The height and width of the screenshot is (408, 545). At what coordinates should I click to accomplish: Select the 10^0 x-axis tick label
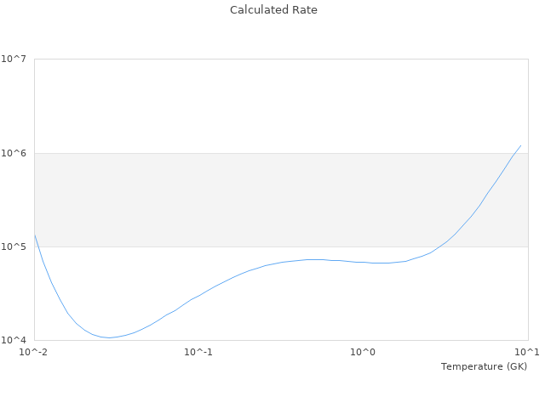coord(364,352)
